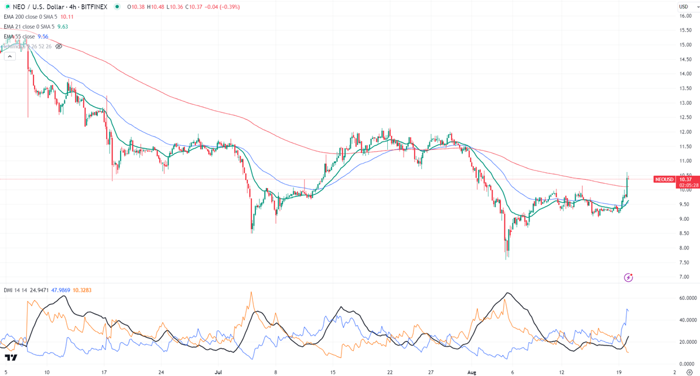The height and width of the screenshot is (376, 700).
Task: Click the NEOUSD price label on axis
Action: [664, 180]
